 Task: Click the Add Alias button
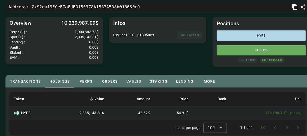190,35
